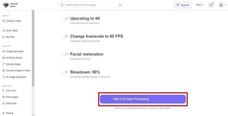Enable the Upscaling to 4K toggle

(65, 18)
